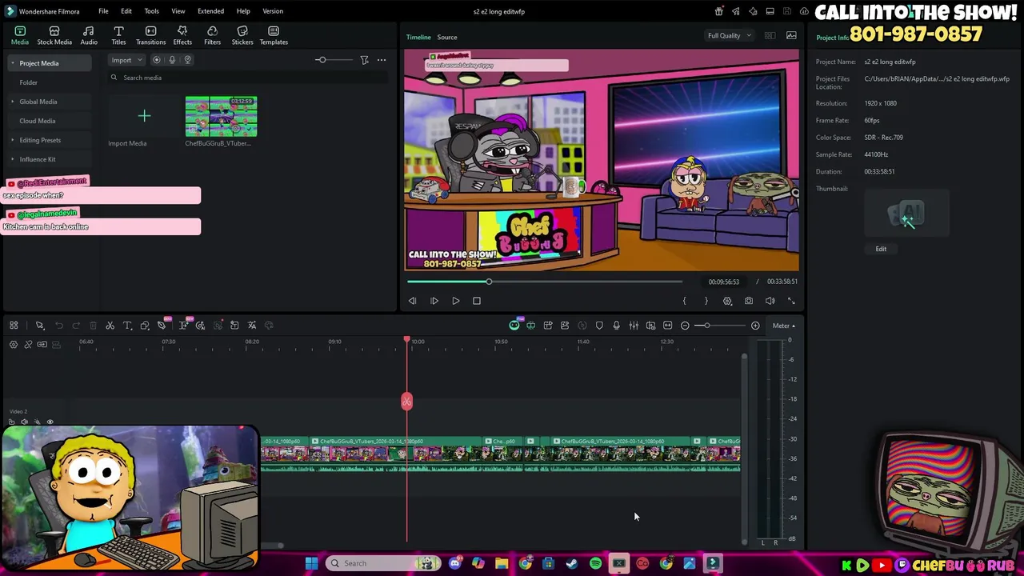Open the Stock Media panel
Screen dimensions: 1024x576
[54, 35]
